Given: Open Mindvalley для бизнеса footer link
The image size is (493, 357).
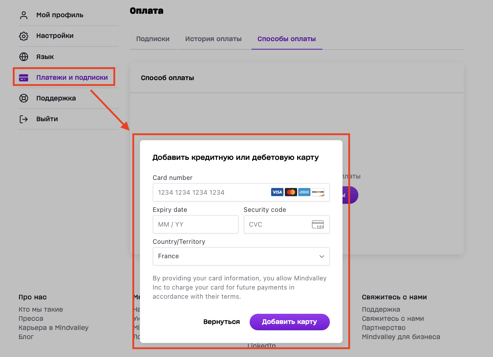Looking at the screenshot, I should [401, 337].
